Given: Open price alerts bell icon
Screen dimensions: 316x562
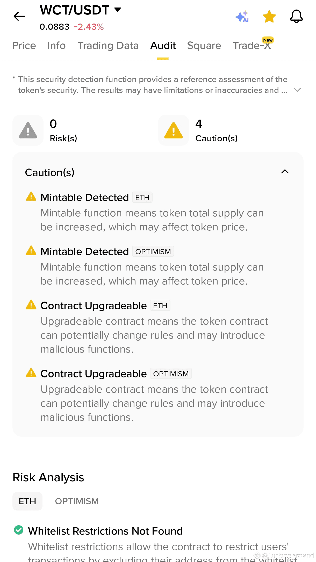Looking at the screenshot, I should [x=296, y=17].
